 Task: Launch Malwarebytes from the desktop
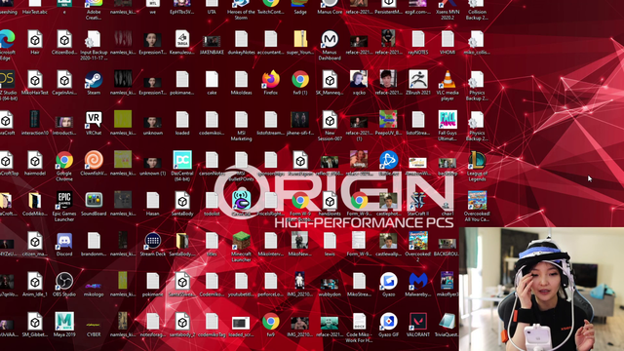[418, 281]
